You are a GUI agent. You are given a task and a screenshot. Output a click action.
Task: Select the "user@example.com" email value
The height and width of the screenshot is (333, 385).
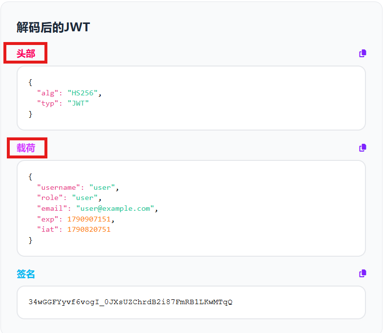(115, 208)
